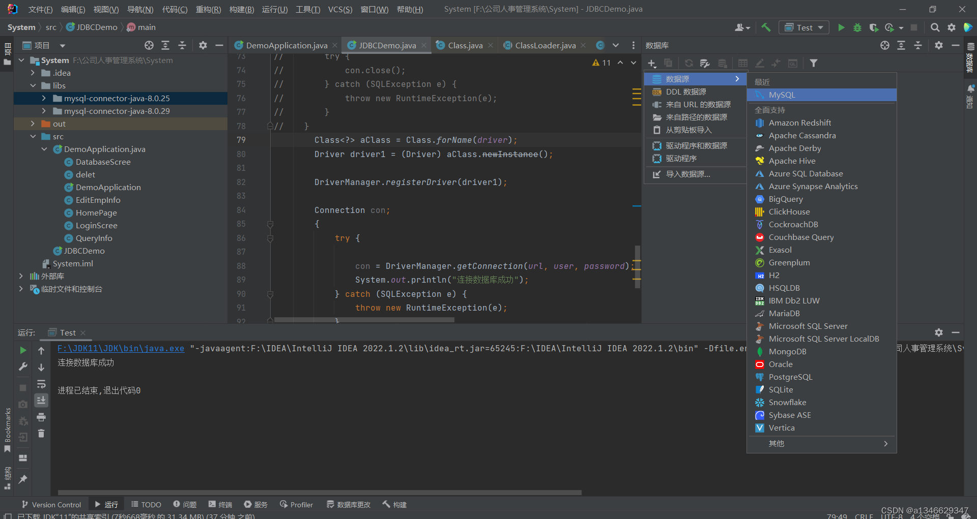977x519 pixels.
Task: Run the Test configuration with green play icon
Action: 841,27
